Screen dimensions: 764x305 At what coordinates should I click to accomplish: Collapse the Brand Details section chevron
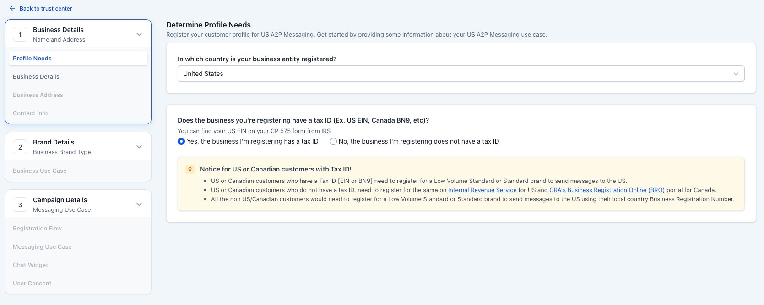[x=139, y=147]
